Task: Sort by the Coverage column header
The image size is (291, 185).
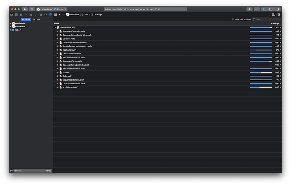Action: tap(275, 24)
